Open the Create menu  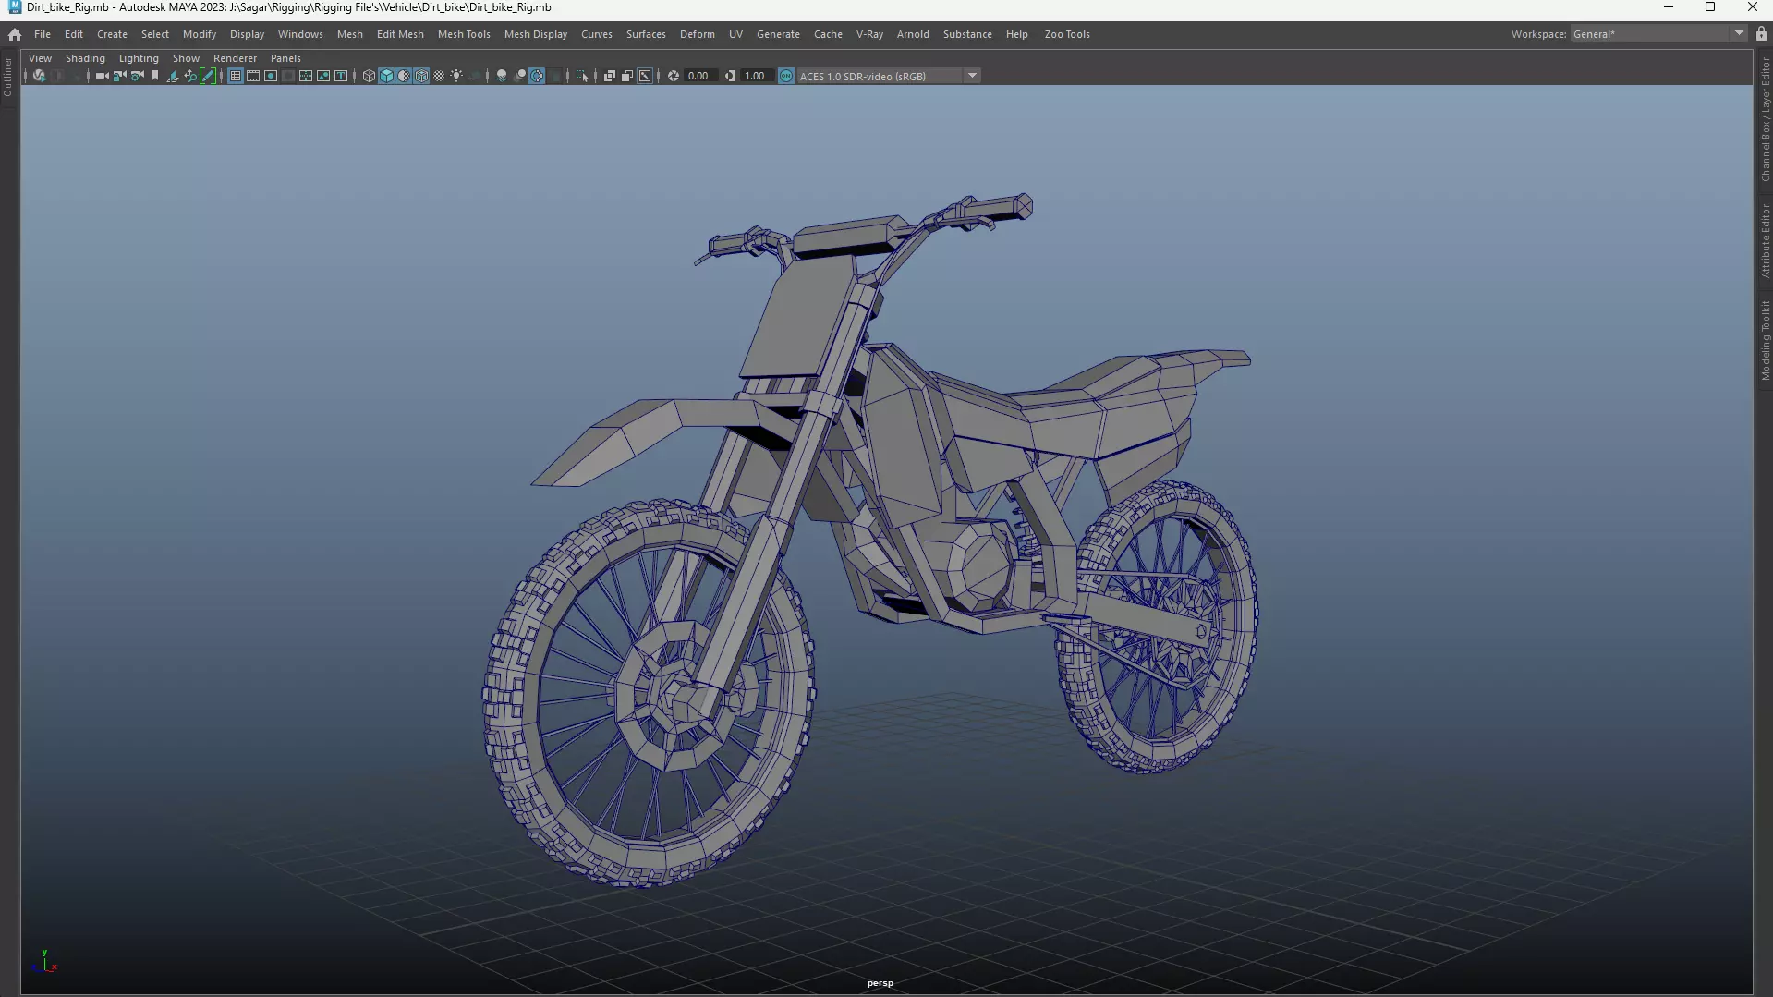coord(112,34)
